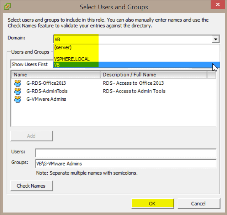Sort by the Name column header
Screen dimensions: 227x215
pos(56,75)
